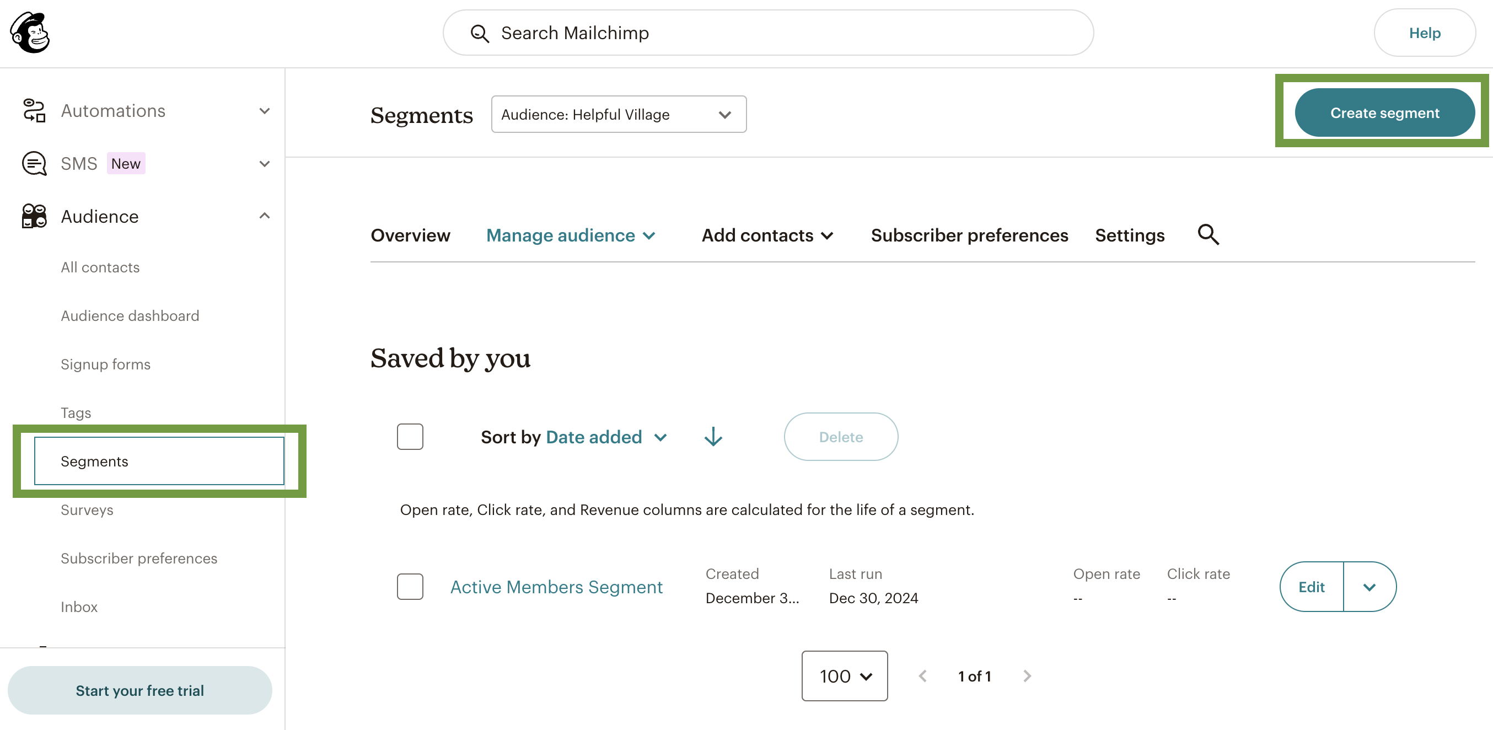The width and height of the screenshot is (1493, 730).
Task: Click the Automations workflow icon in the sidebar
Action: coord(34,111)
